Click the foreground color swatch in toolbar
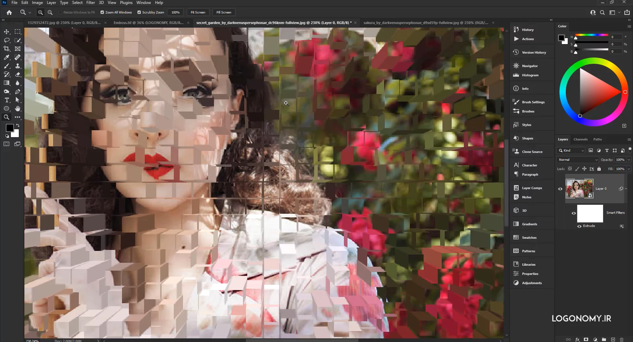Viewport: 633px width, 342px height. click(x=10, y=128)
